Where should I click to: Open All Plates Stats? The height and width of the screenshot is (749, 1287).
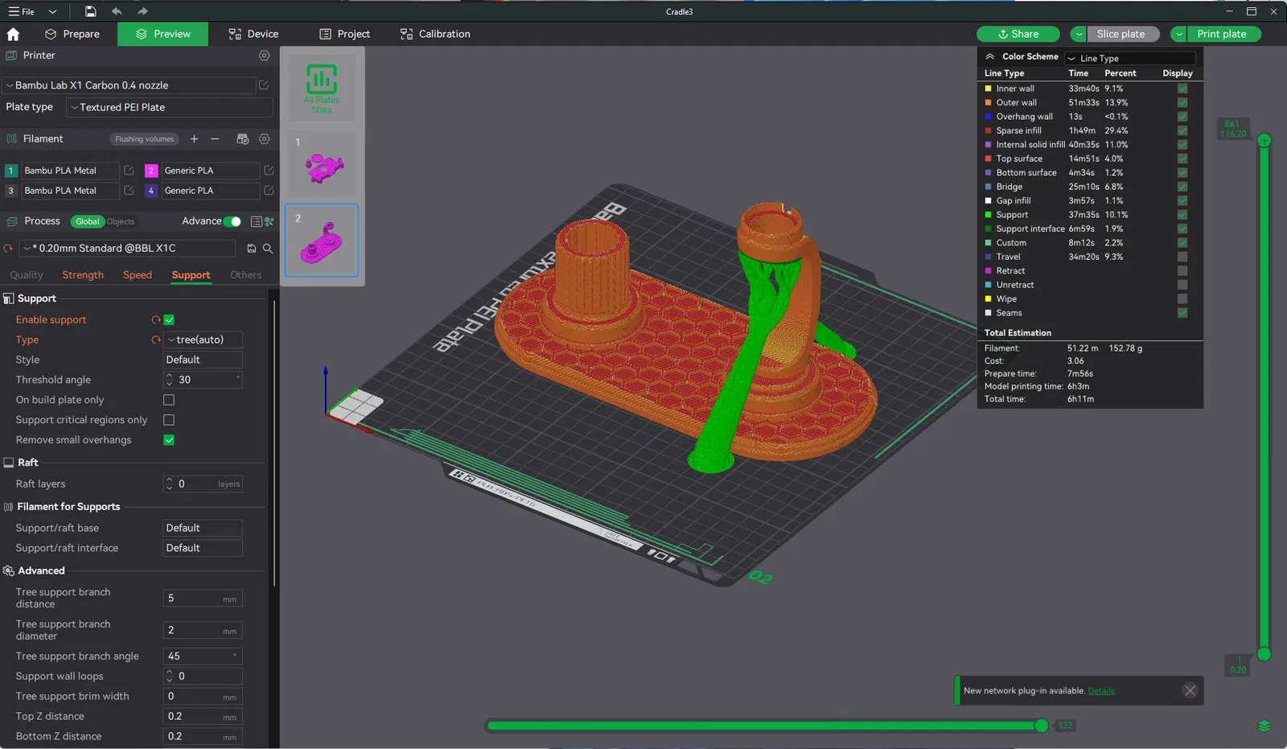coord(322,88)
